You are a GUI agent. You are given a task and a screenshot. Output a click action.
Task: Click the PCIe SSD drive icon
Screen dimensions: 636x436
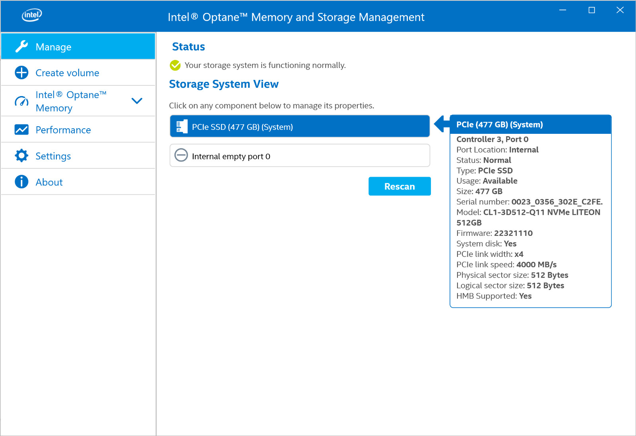182,127
